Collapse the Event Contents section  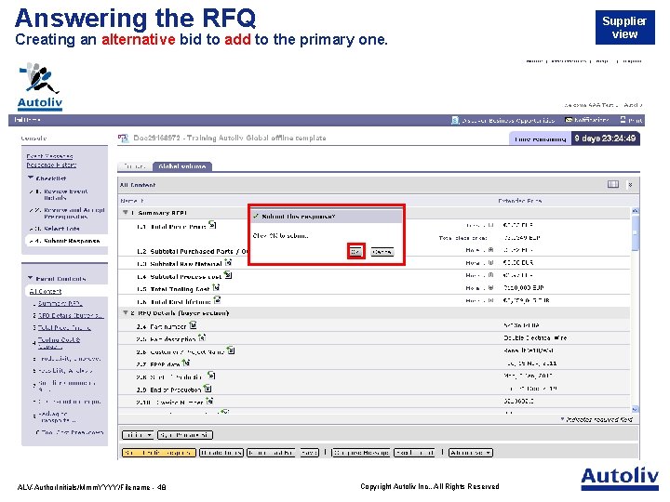pyautogui.click(x=31, y=278)
